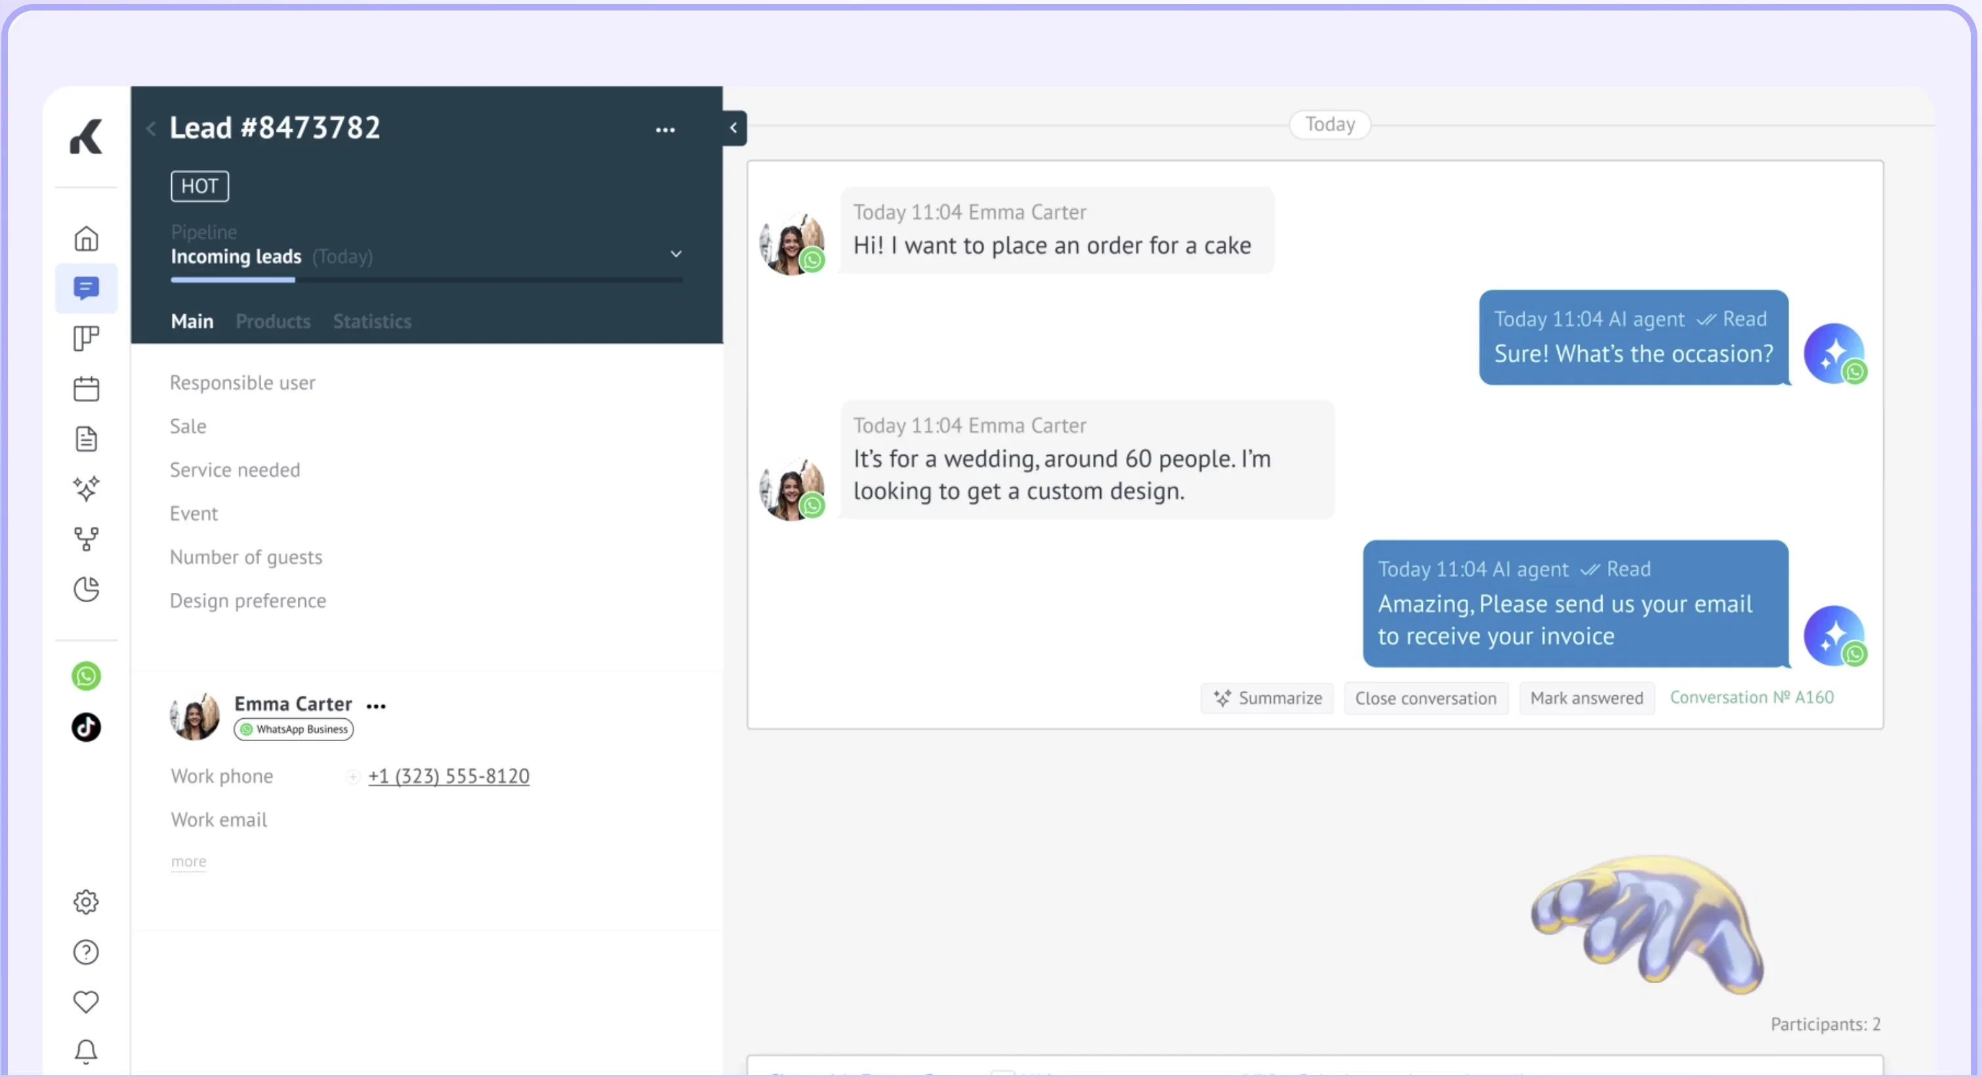Click the pipeline stage progress bar
Viewport: 1982px width, 1077px height.
point(427,280)
